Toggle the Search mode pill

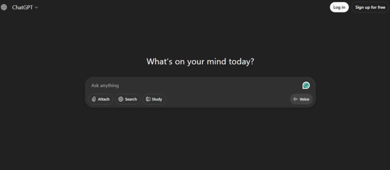tap(128, 99)
